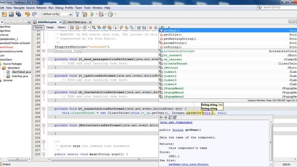Click the search magnifier icon in Search box
297x167 pixels.
pos(259,7)
